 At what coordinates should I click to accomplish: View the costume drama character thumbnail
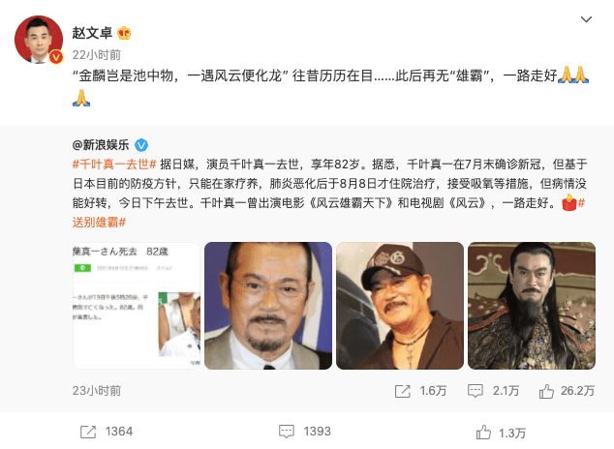(532, 306)
